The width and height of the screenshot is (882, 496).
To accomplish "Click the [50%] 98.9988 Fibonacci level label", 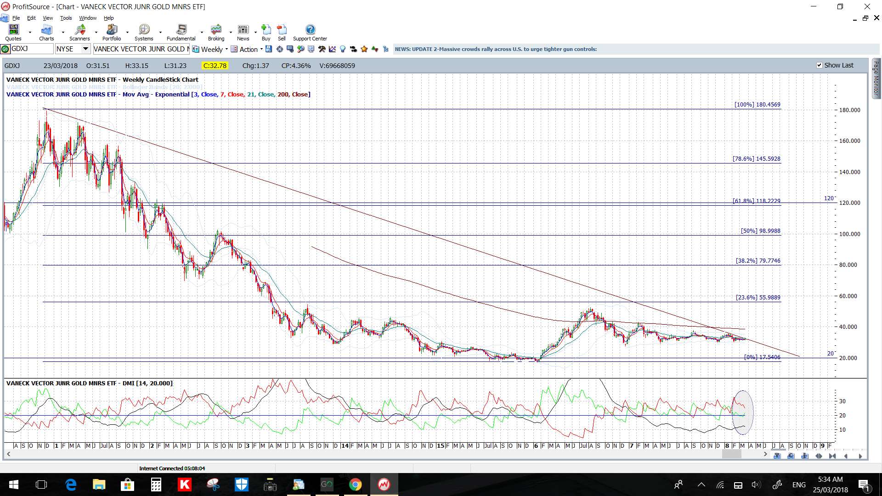I will (x=760, y=231).
